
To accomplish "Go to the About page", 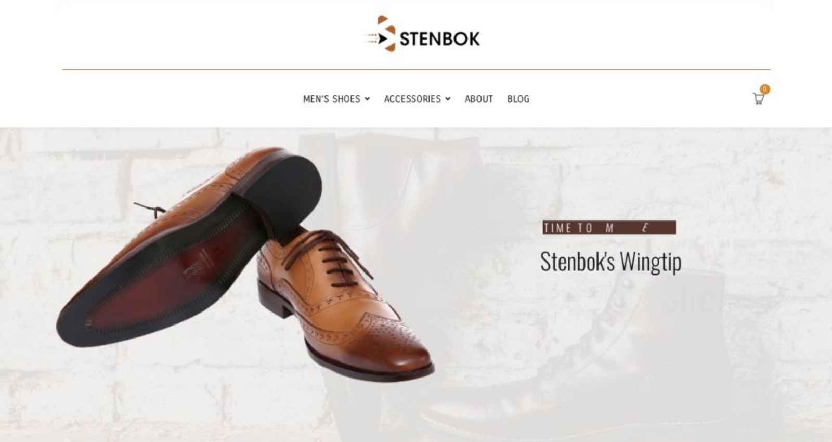I will pyautogui.click(x=478, y=99).
